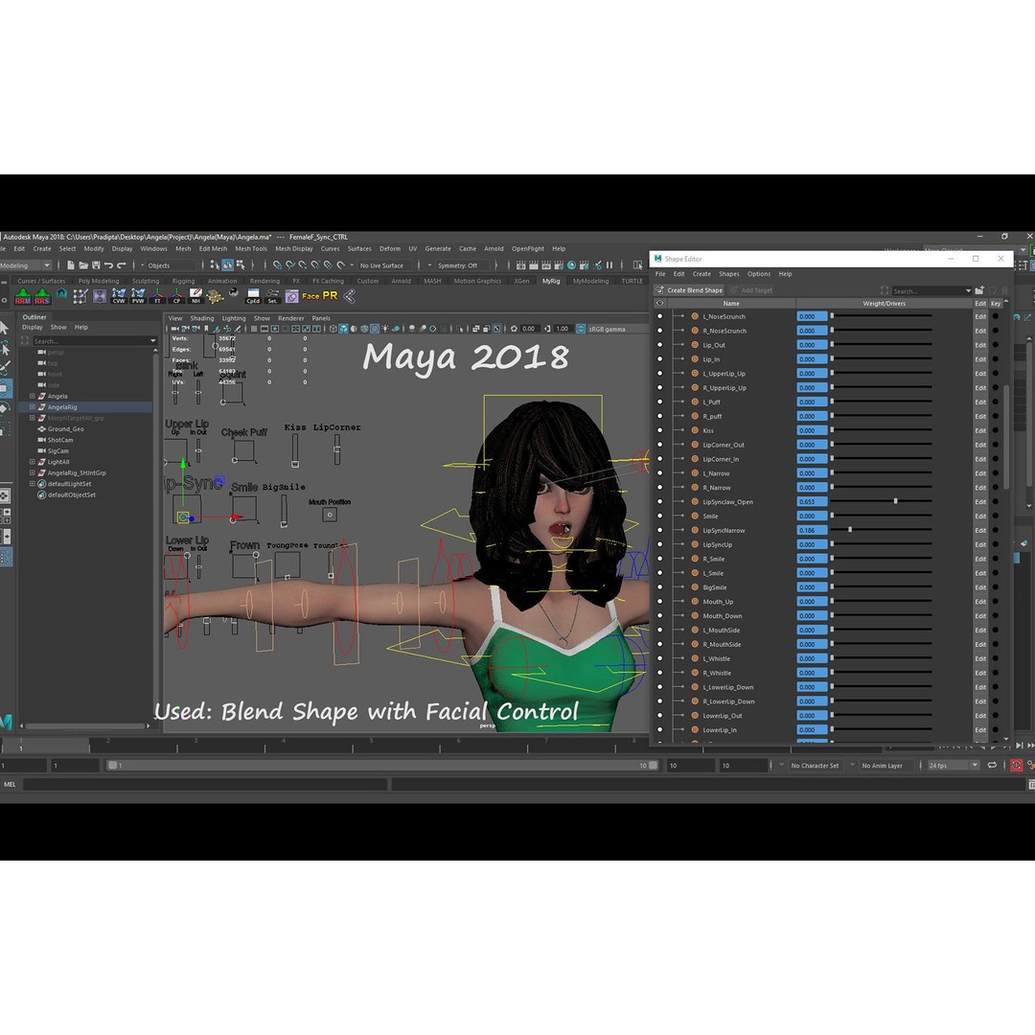1035x1035 pixels.
Task: Open the Deform menu
Action: (389, 249)
